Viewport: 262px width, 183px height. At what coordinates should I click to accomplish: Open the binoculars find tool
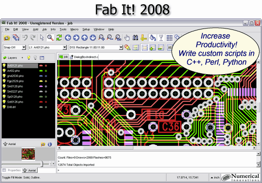[135, 38]
